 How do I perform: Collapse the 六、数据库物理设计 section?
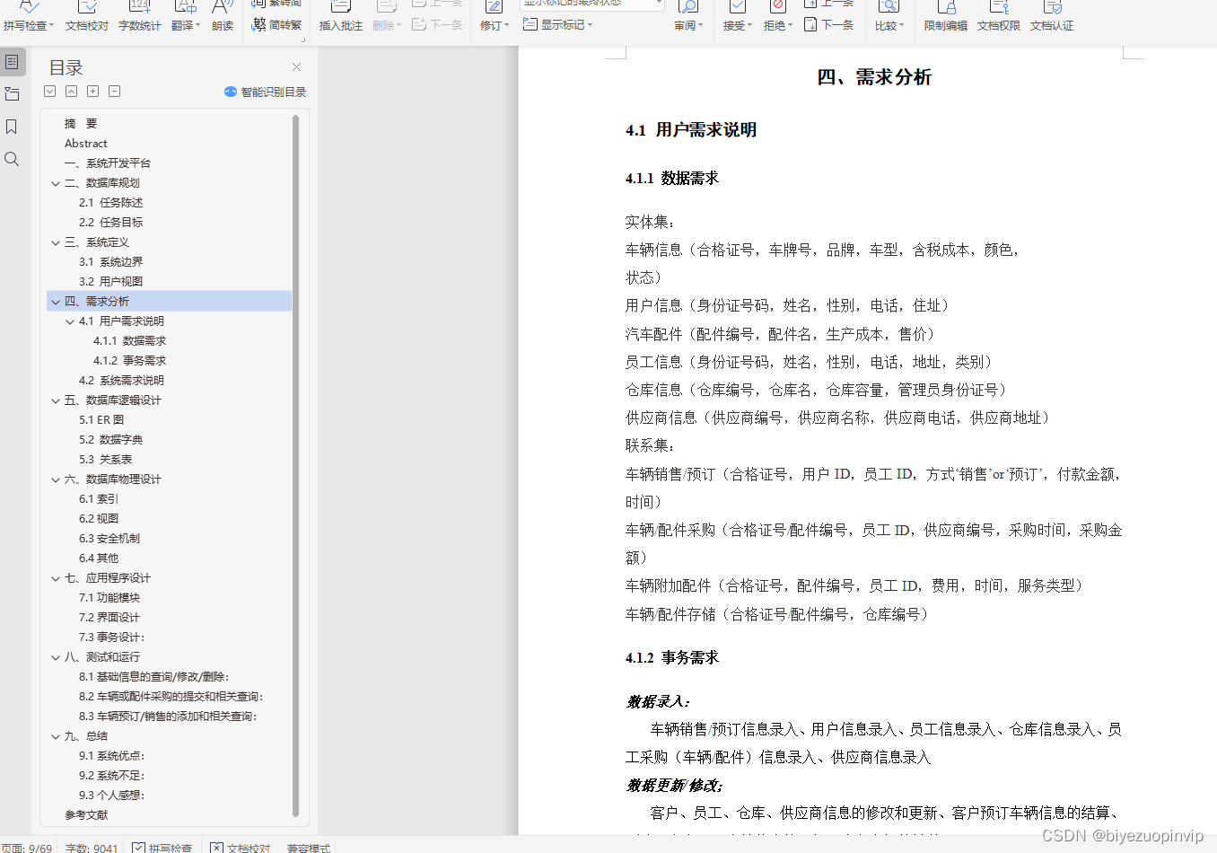click(x=56, y=479)
